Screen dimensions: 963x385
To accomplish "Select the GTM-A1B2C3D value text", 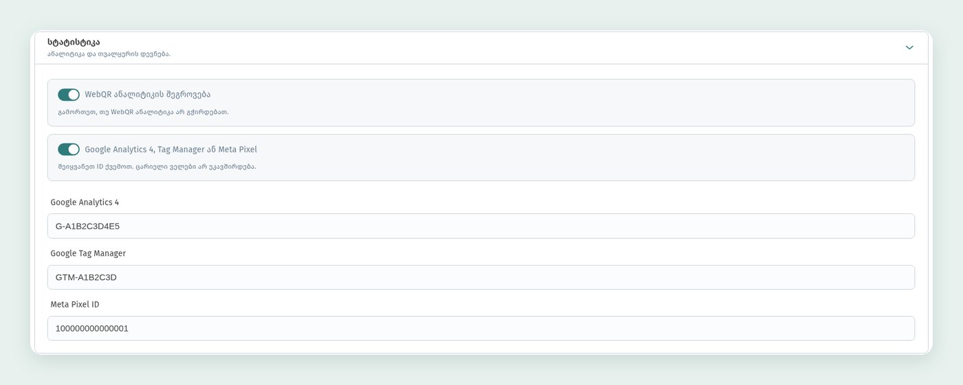I will (86, 277).
